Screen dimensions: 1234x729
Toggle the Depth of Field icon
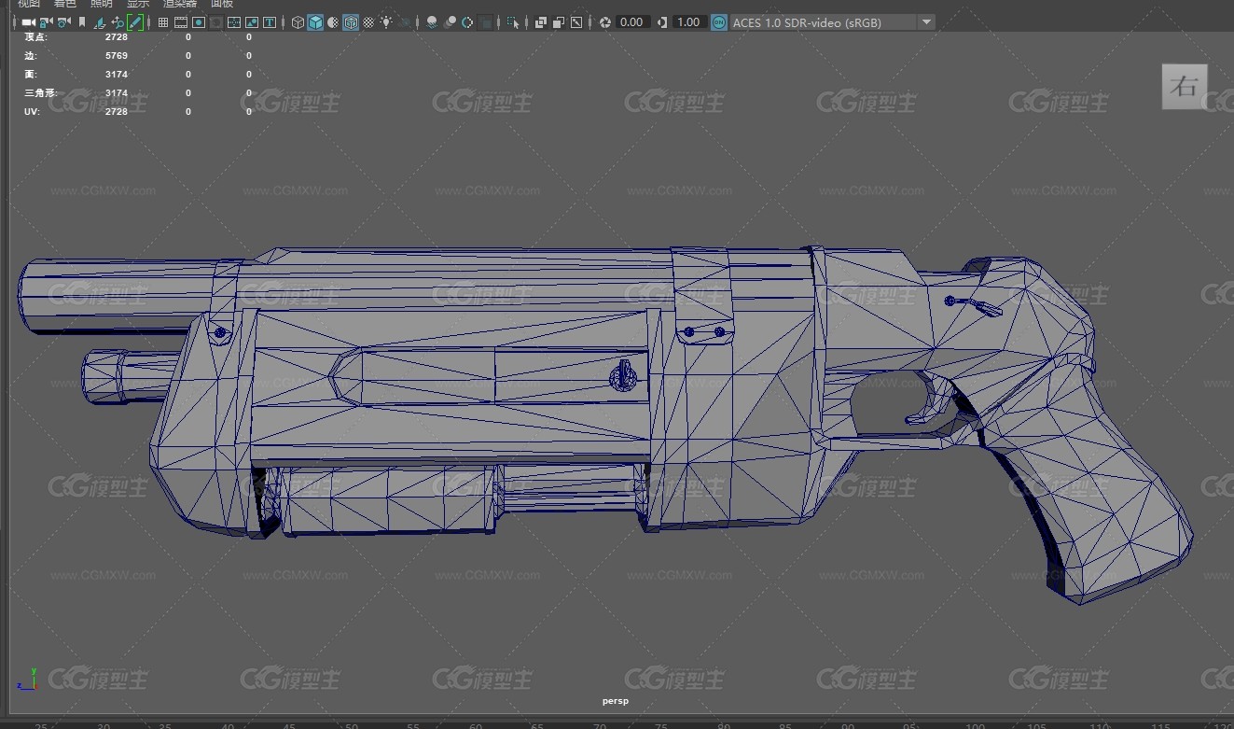point(485,22)
